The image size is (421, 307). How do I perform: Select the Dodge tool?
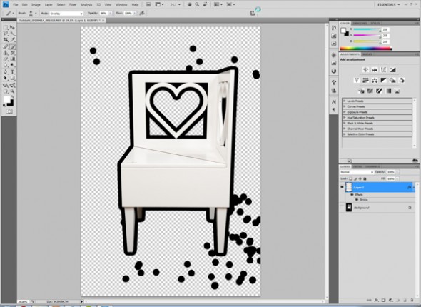click(12, 65)
